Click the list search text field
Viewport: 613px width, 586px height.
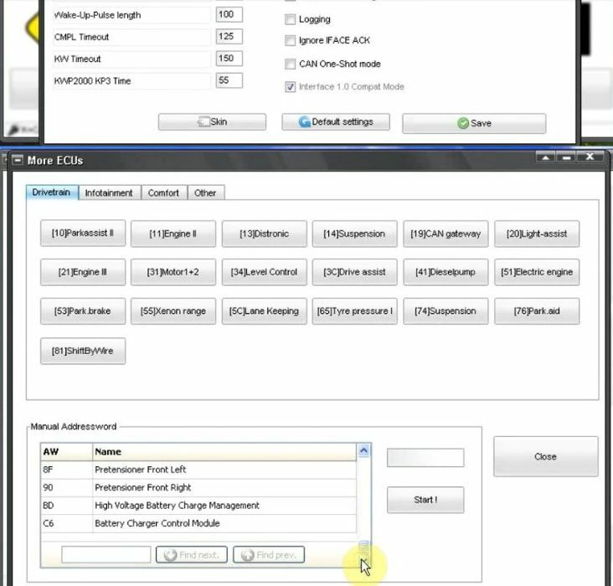(106, 555)
